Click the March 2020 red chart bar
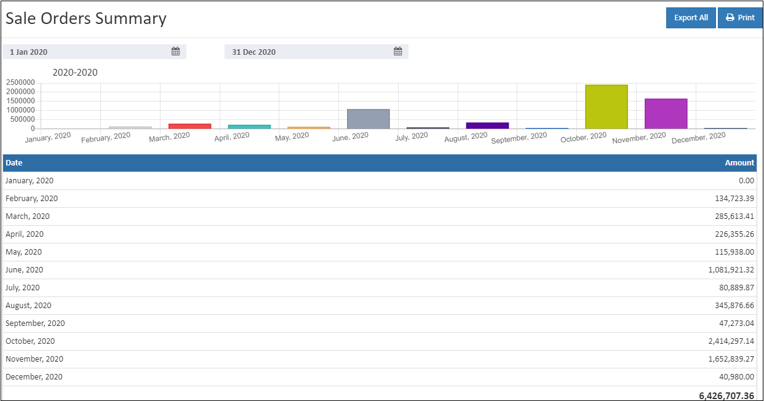This screenshot has height=401, width=764. pyautogui.click(x=189, y=126)
